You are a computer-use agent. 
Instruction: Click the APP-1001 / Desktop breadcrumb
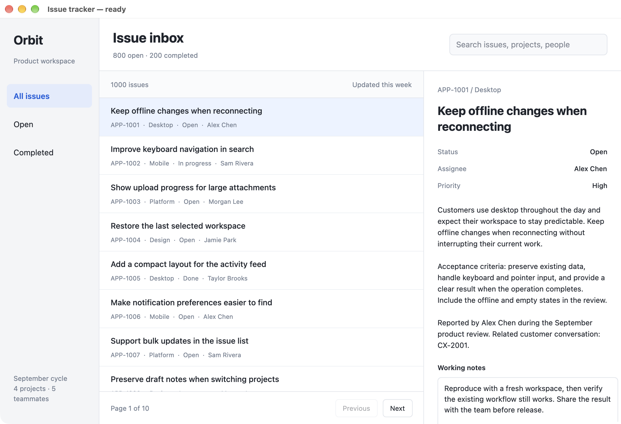pos(469,90)
